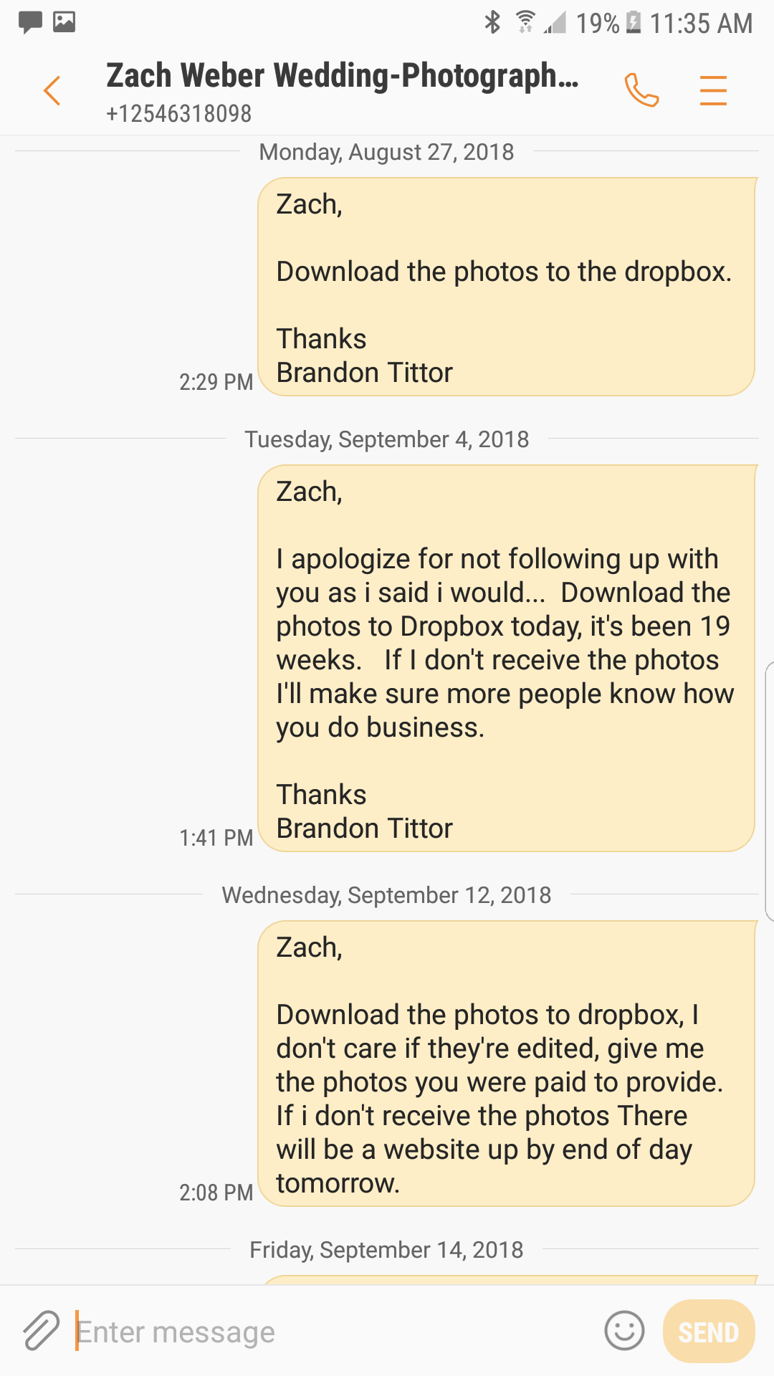Tap the Bluetooth status icon
This screenshot has height=1376, width=774.
492,22
